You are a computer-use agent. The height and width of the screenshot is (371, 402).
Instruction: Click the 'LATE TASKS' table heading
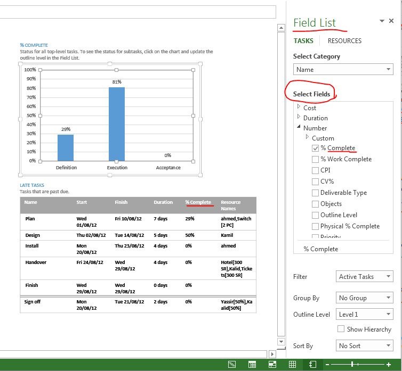click(x=32, y=185)
